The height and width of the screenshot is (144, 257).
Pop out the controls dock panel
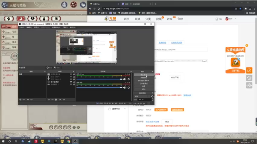(x=153, y=71)
